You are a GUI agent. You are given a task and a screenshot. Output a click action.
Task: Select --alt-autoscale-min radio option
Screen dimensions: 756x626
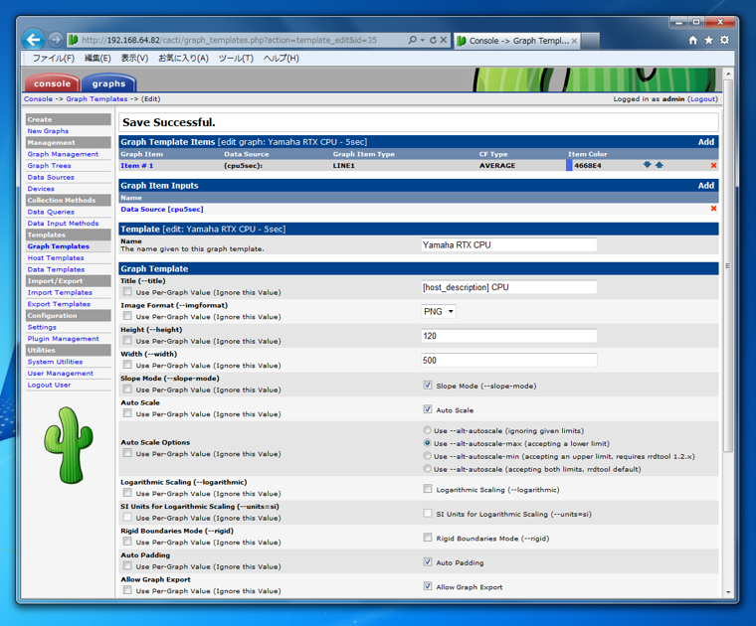pyautogui.click(x=427, y=455)
